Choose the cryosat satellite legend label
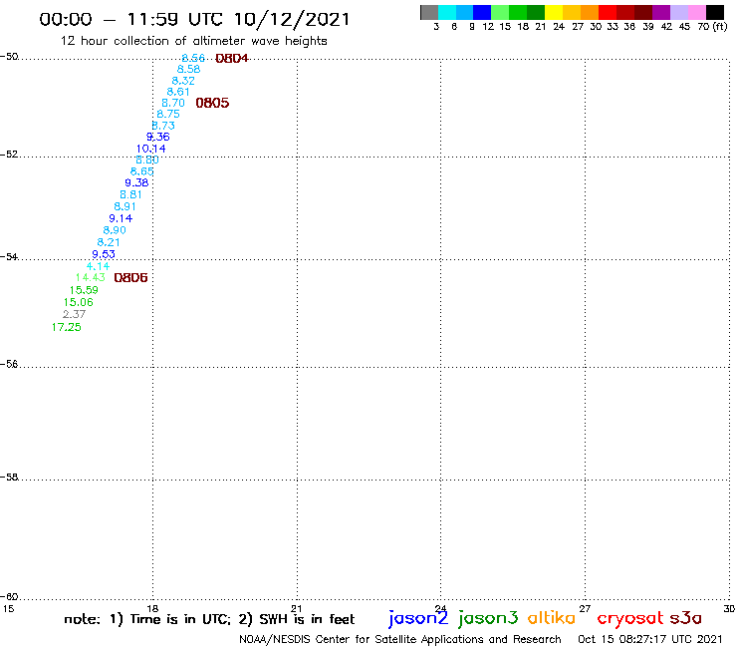The height and width of the screenshot is (648, 737). 630,618
